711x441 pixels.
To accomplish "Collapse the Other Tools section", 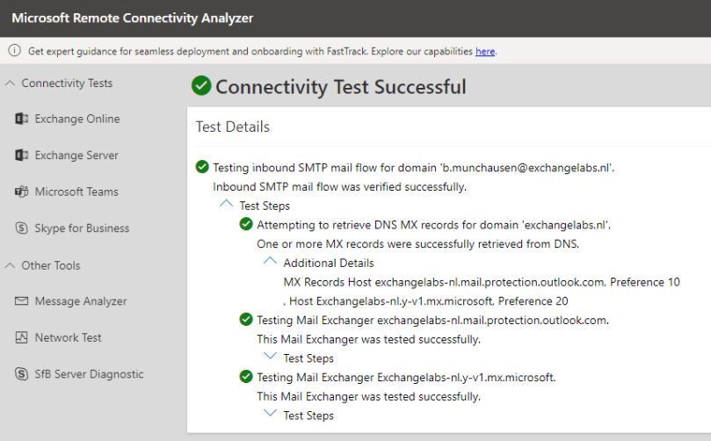I will [x=10, y=265].
